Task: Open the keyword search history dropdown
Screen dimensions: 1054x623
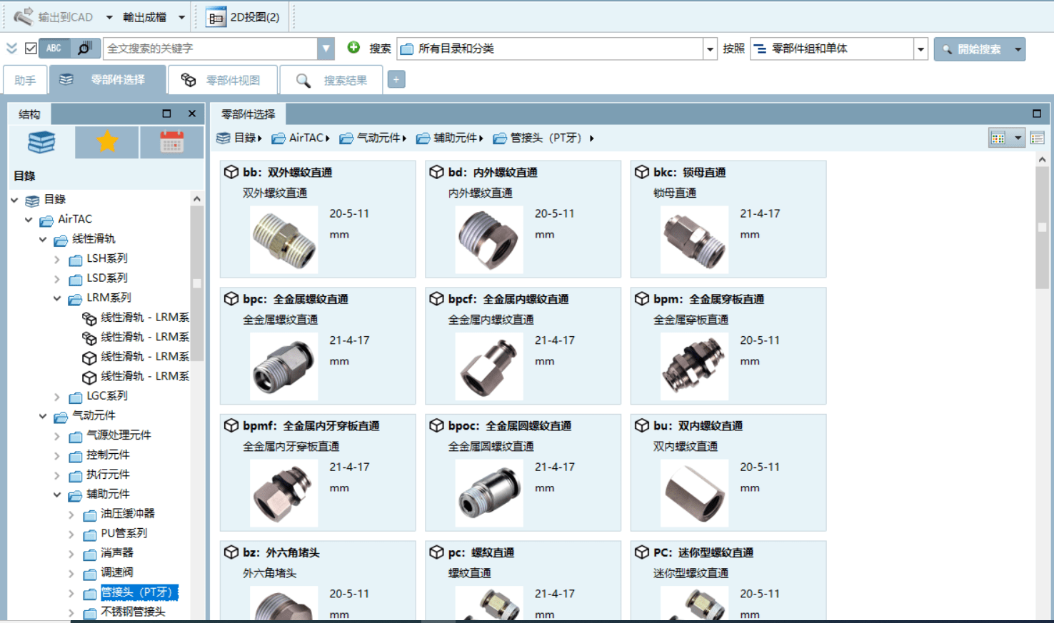Action: (326, 49)
